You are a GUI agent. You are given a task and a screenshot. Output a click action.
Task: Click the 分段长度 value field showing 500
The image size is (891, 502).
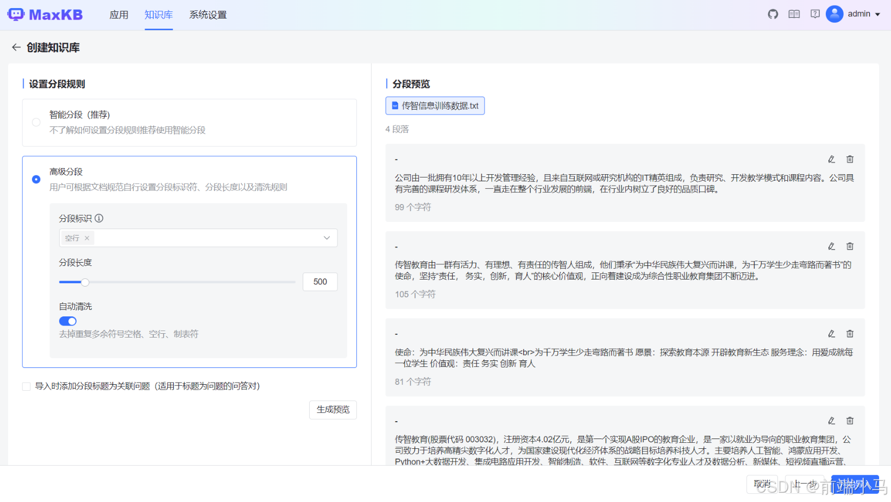[x=321, y=282]
